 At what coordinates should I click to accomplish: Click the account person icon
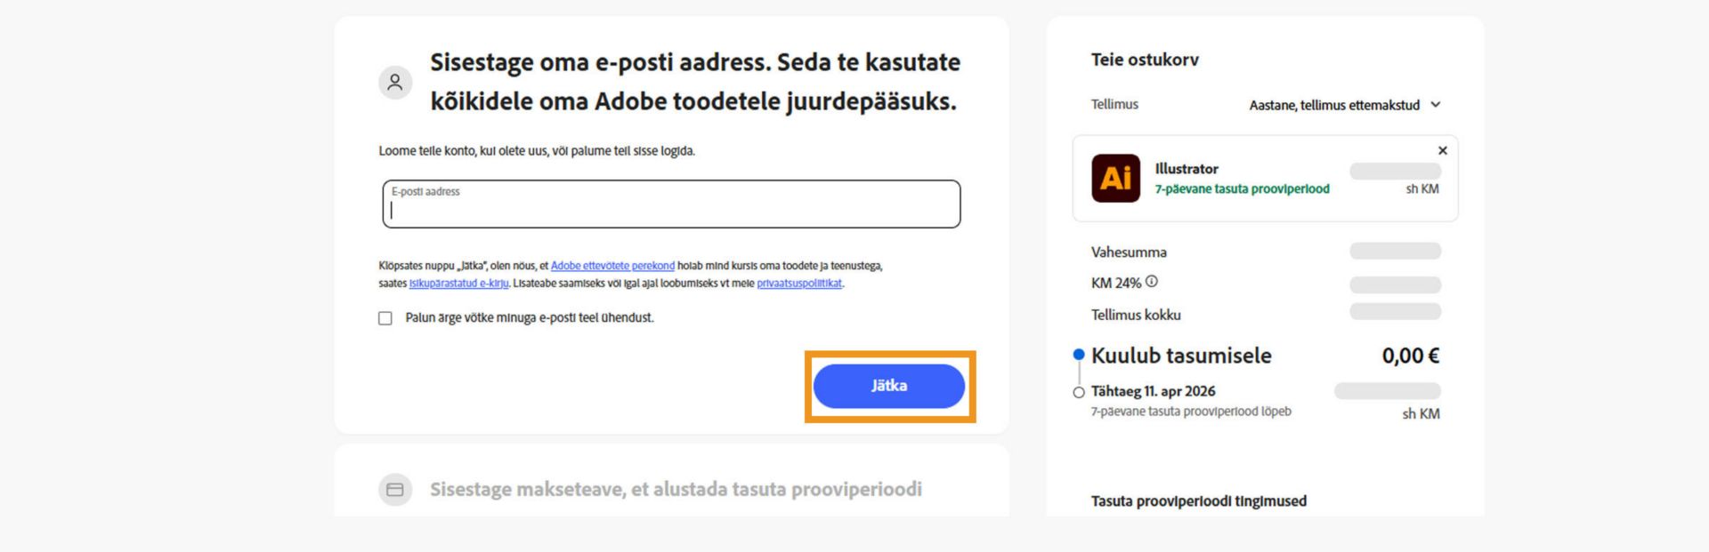(396, 83)
